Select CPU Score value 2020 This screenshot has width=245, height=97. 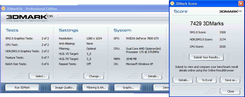coord(222,47)
